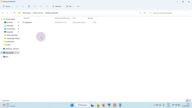Open the taskbar clock and date

[186, 105]
